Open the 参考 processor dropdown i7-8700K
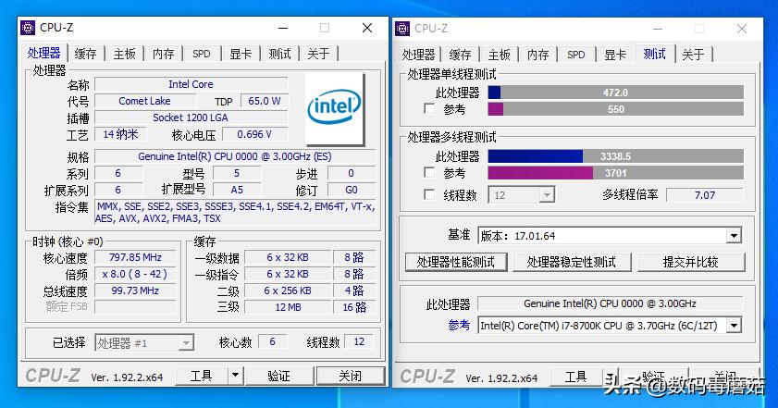 pos(610,326)
